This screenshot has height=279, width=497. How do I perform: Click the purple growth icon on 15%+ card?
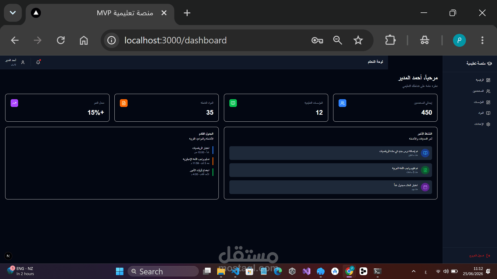point(14,103)
